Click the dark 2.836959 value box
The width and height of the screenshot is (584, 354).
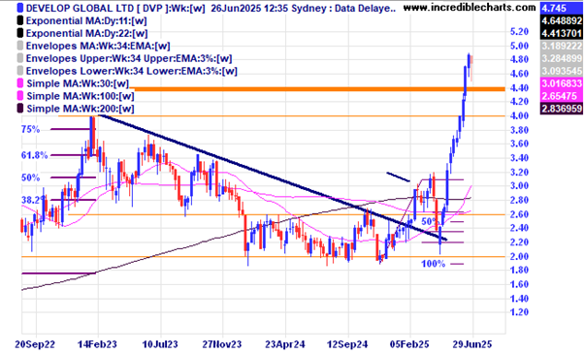[561, 109]
